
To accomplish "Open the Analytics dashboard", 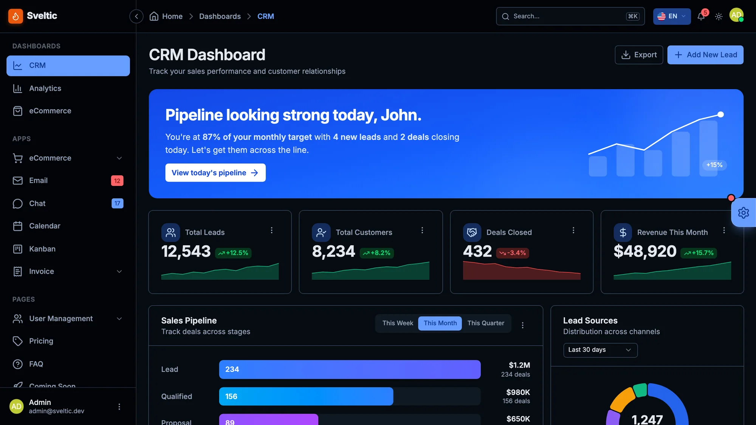I will (68, 88).
